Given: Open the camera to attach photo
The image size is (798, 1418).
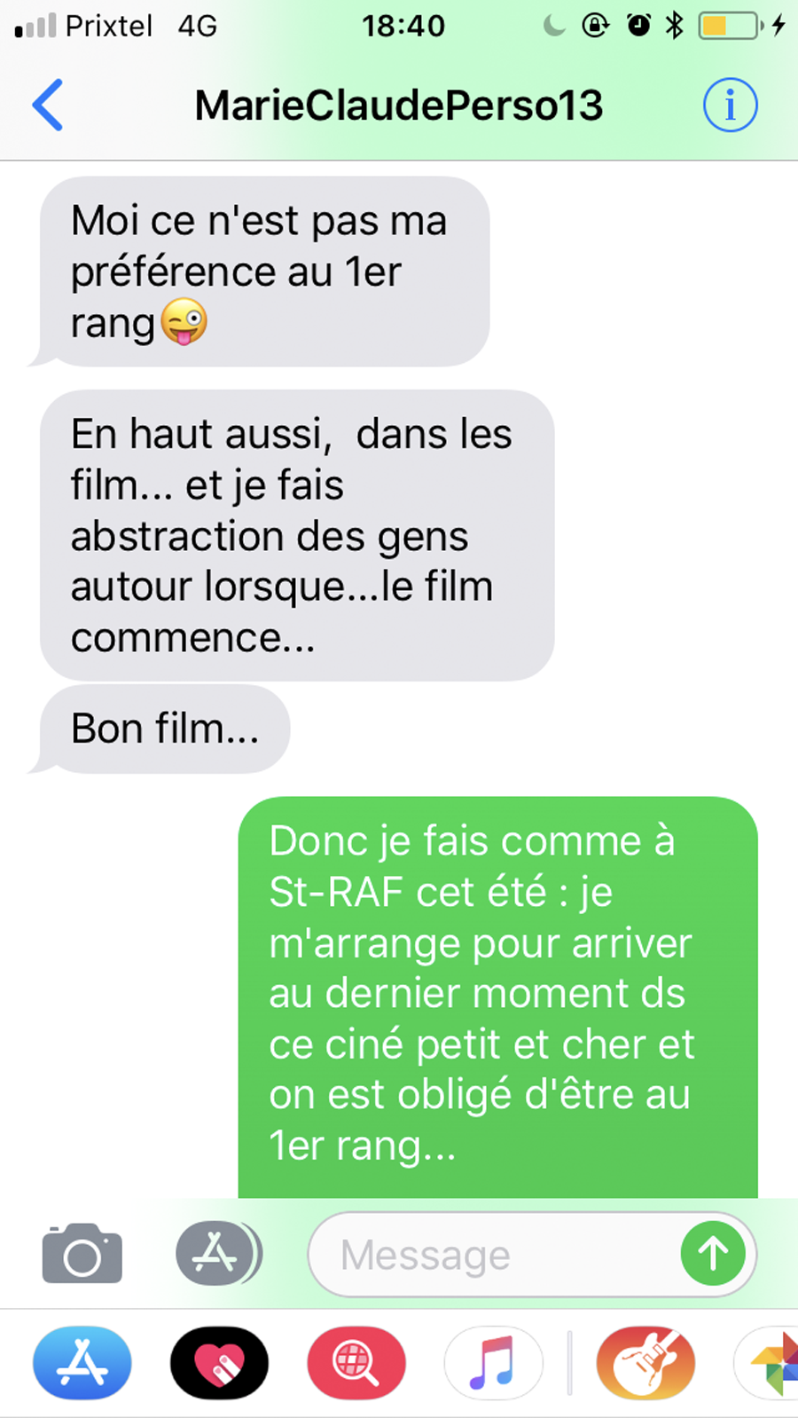Looking at the screenshot, I should click(82, 1253).
